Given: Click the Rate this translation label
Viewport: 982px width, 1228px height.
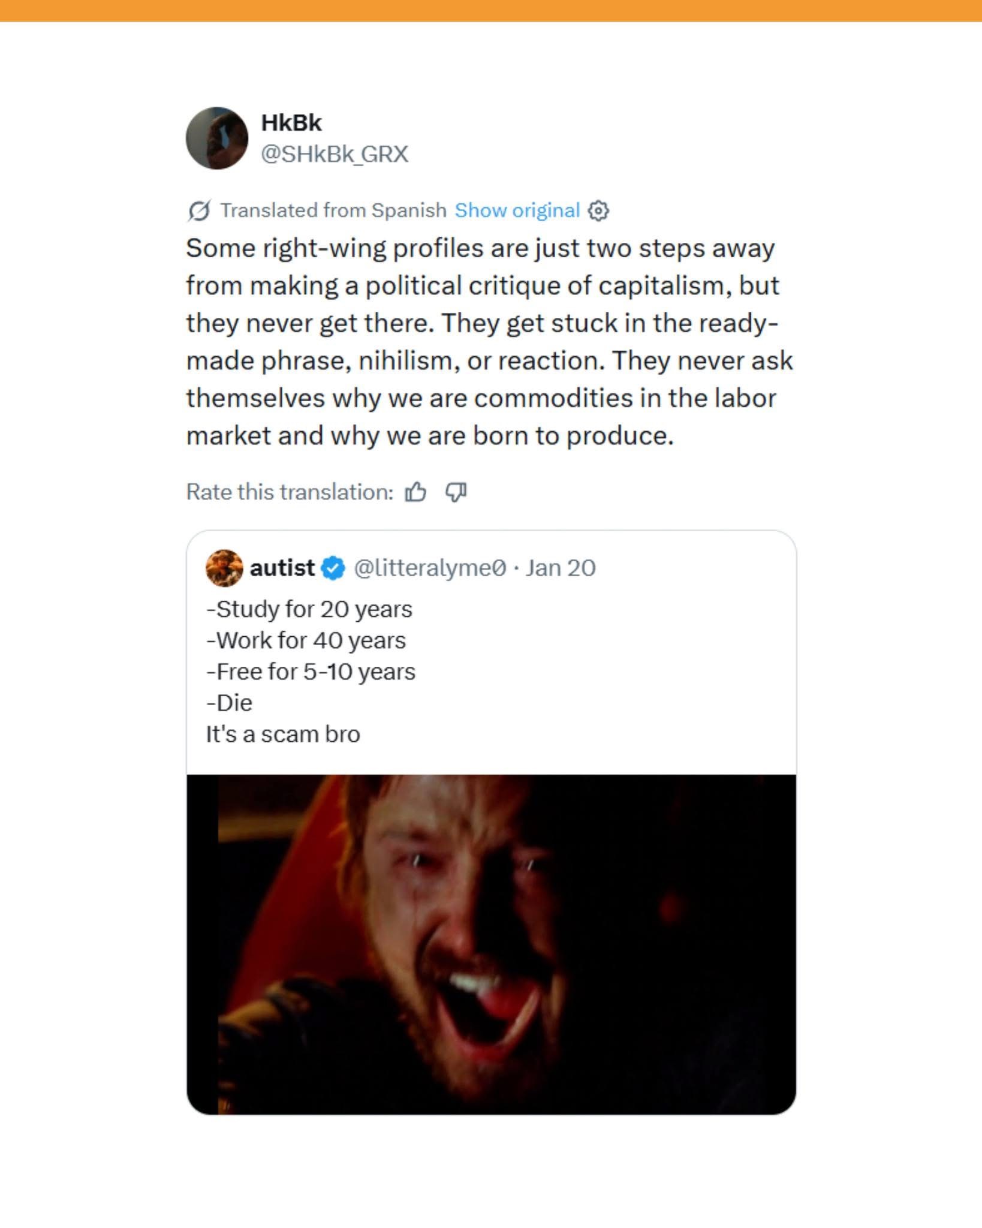Looking at the screenshot, I should click(x=290, y=492).
